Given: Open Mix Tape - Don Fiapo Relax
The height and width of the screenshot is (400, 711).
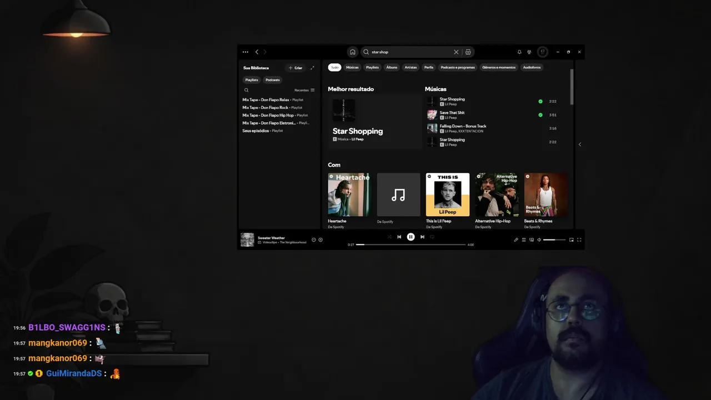Looking at the screenshot, I should pos(273,100).
